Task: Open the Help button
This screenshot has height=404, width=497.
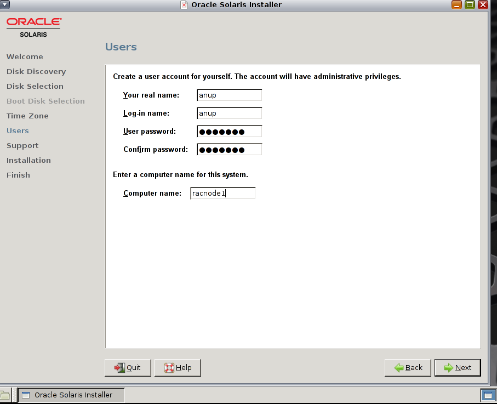Action: point(178,367)
